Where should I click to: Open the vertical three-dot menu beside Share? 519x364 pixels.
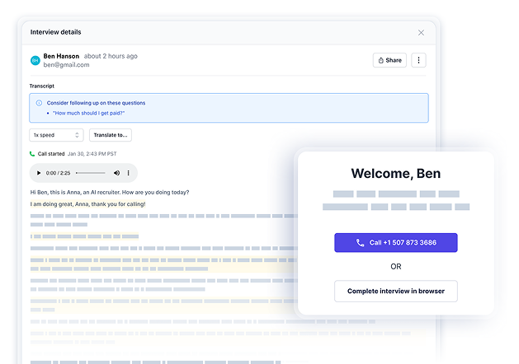click(418, 60)
